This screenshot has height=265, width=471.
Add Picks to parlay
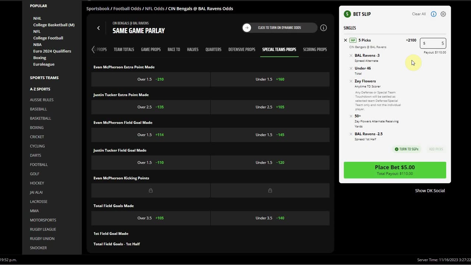tap(436, 149)
